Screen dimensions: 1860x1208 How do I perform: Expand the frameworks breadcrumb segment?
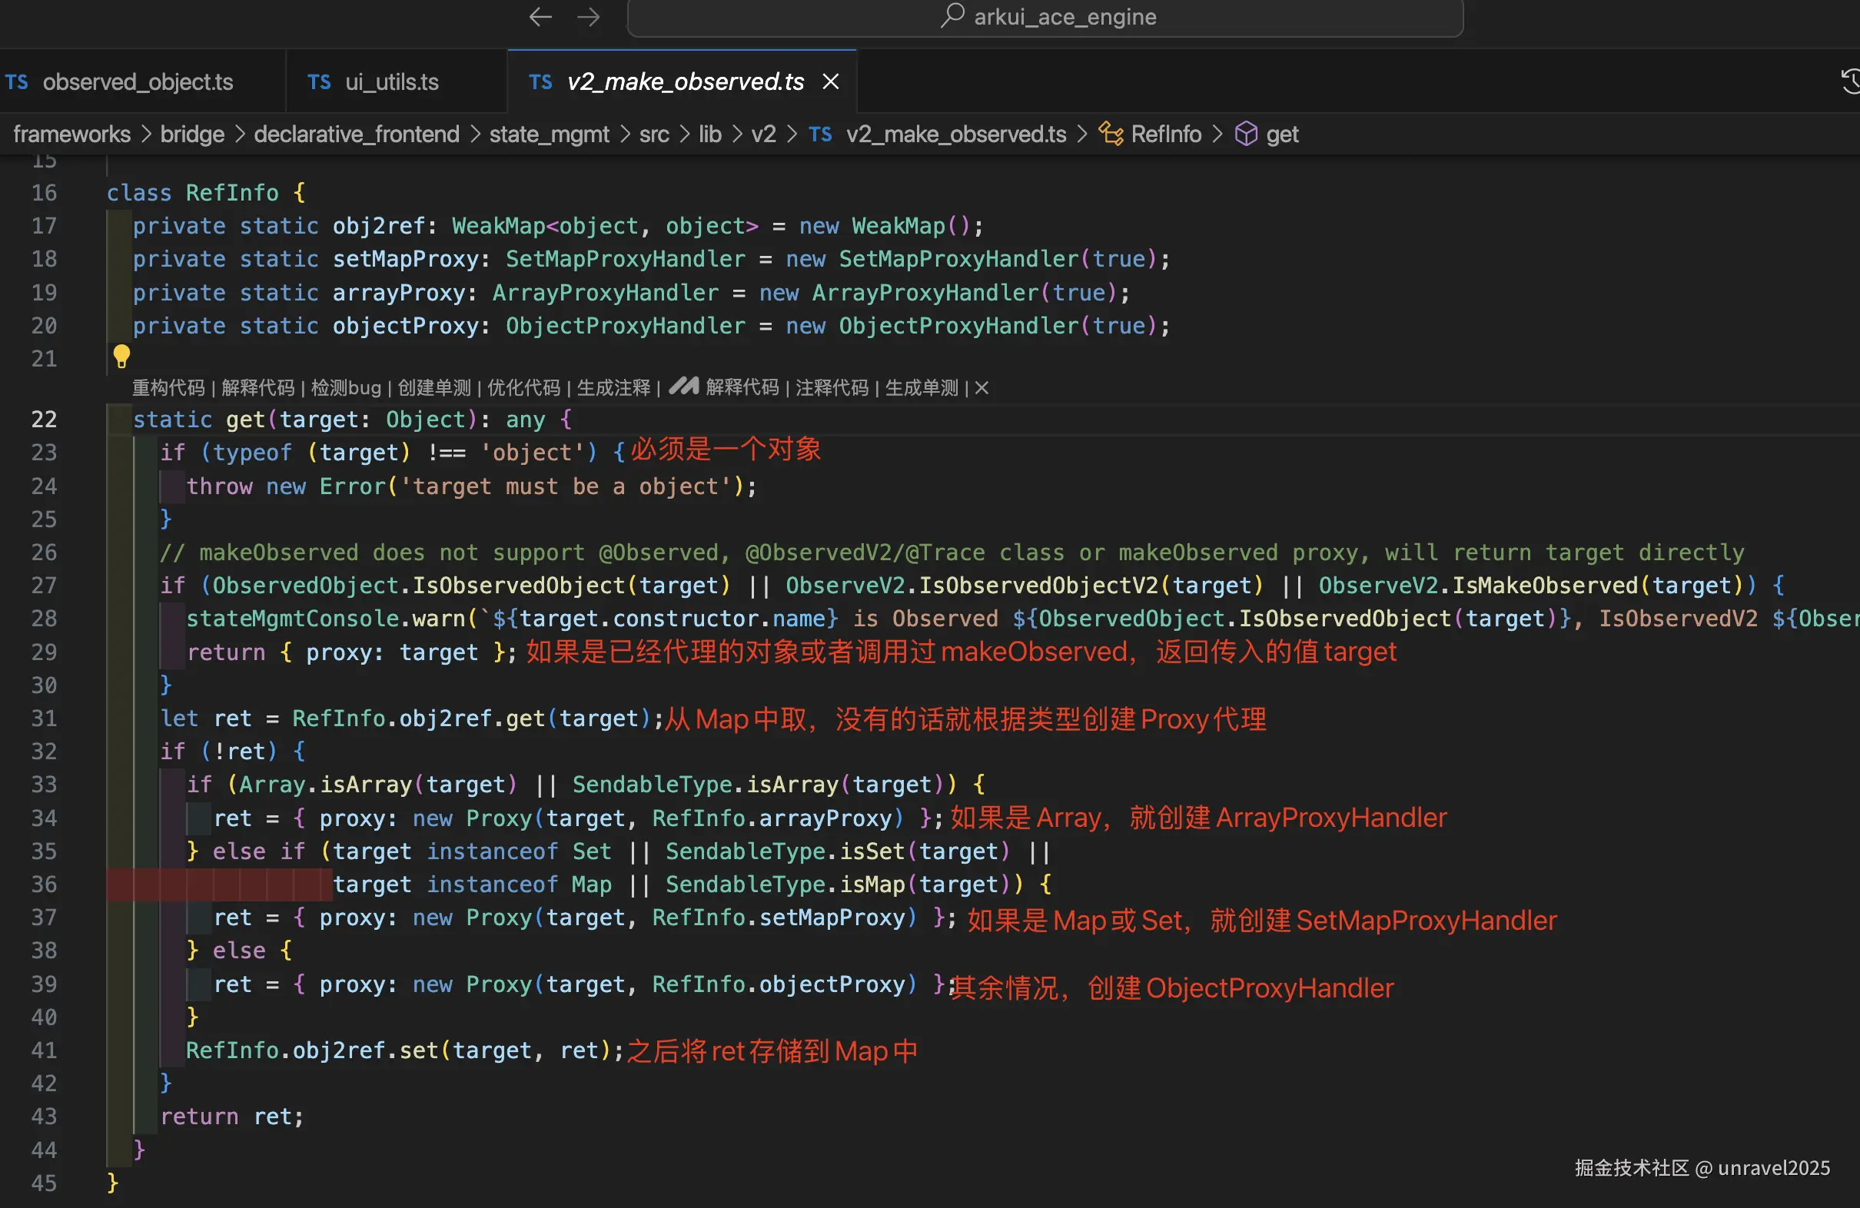pos(72,134)
